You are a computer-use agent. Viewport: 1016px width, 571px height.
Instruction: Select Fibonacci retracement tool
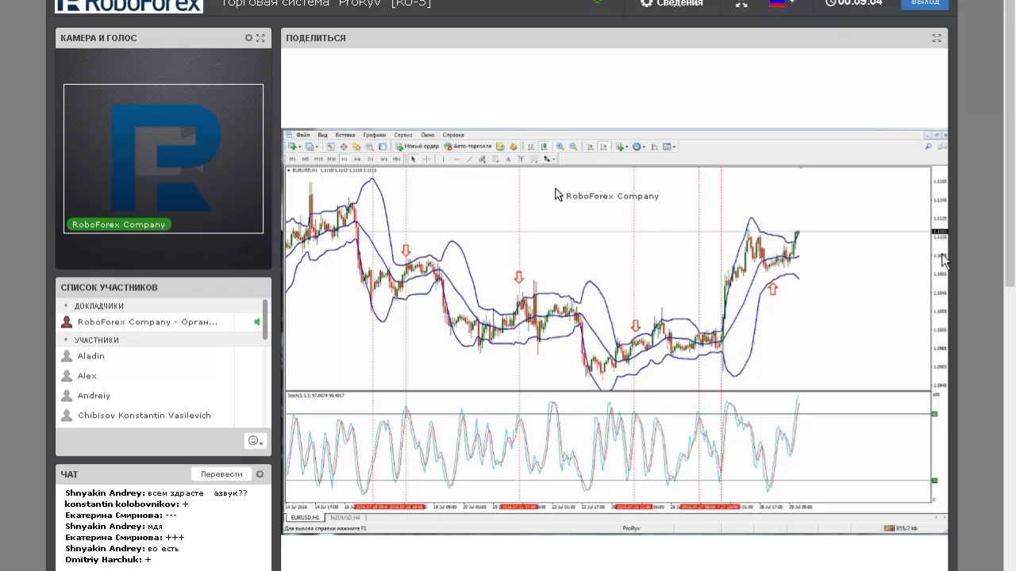(x=495, y=159)
